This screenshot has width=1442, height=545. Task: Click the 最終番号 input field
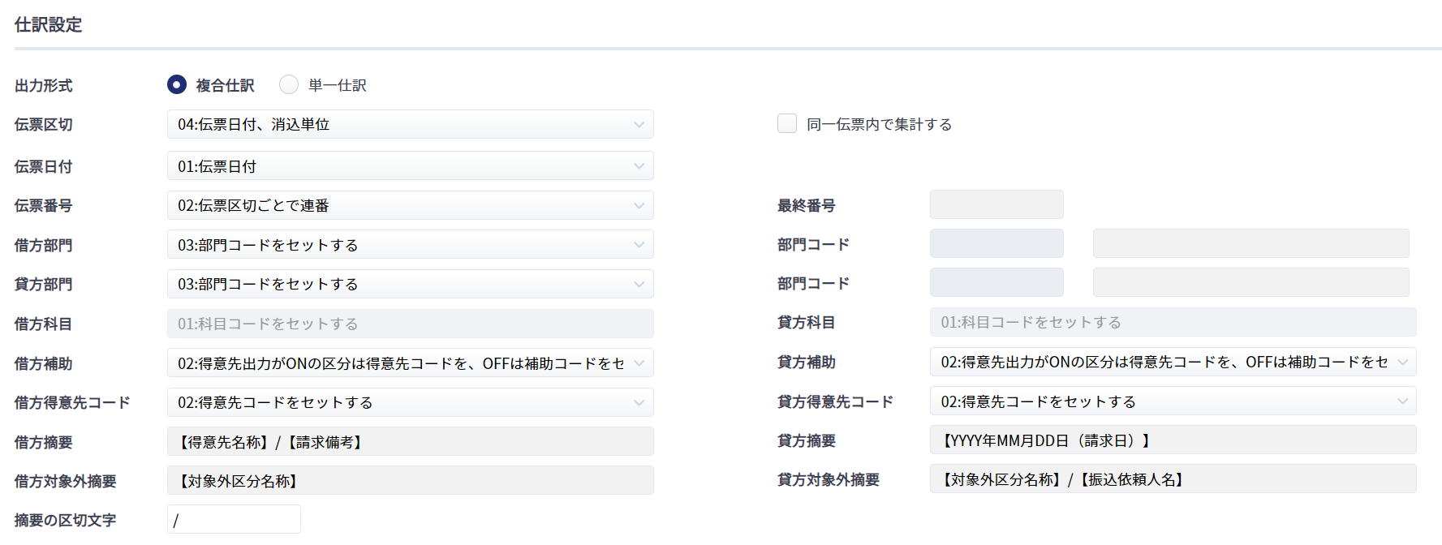(x=996, y=204)
